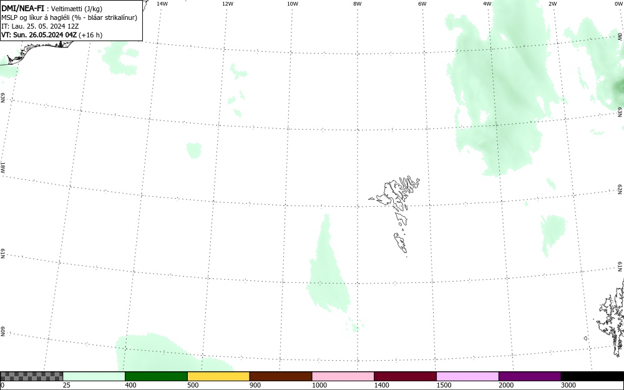Click the legend value 1400
The height and width of the screenshot is (390, 624).
[381, 385]
